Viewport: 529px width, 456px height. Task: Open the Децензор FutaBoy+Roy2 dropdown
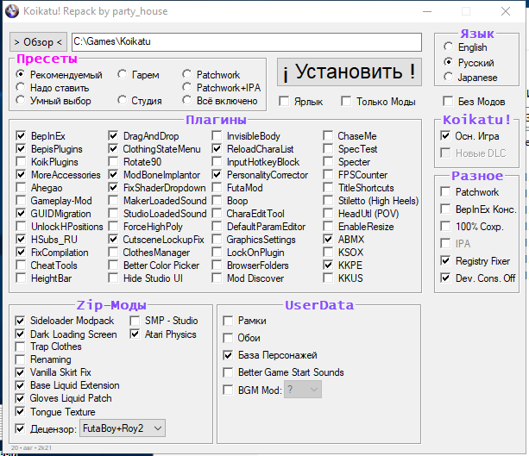[123, 428]
